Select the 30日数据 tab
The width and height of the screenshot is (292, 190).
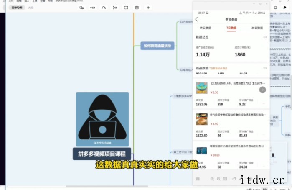[257, 28]
